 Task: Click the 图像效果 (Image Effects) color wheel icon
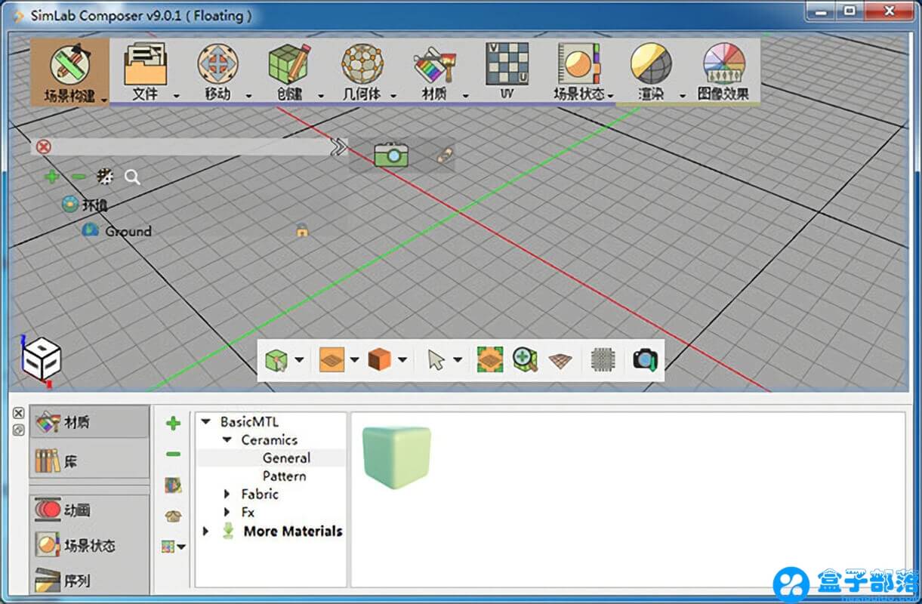tap(723, 63)
